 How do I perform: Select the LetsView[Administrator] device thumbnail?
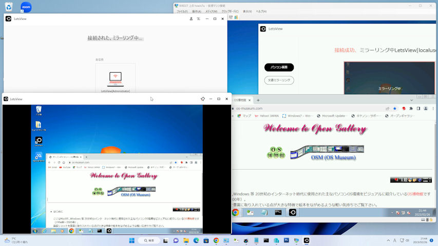coord(116,78)
